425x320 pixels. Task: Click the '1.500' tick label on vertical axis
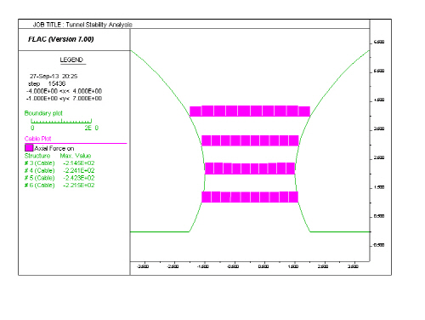tap(379, 187)
